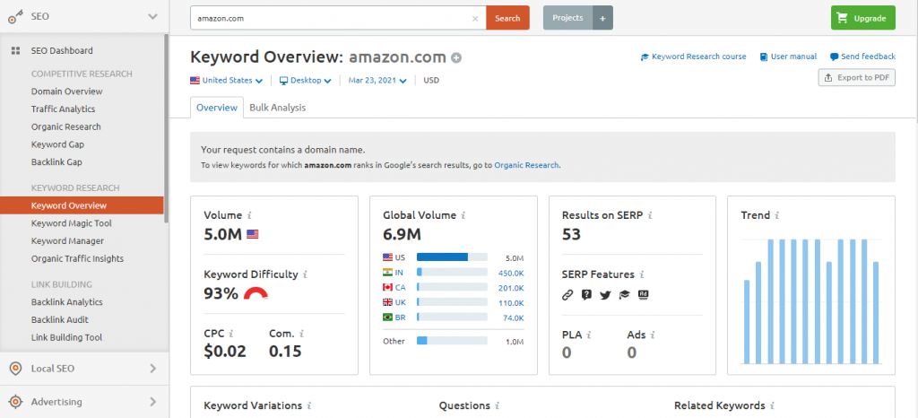Expand the Local SEO section
Screen dimensions: 918x418
coord(152,369)
